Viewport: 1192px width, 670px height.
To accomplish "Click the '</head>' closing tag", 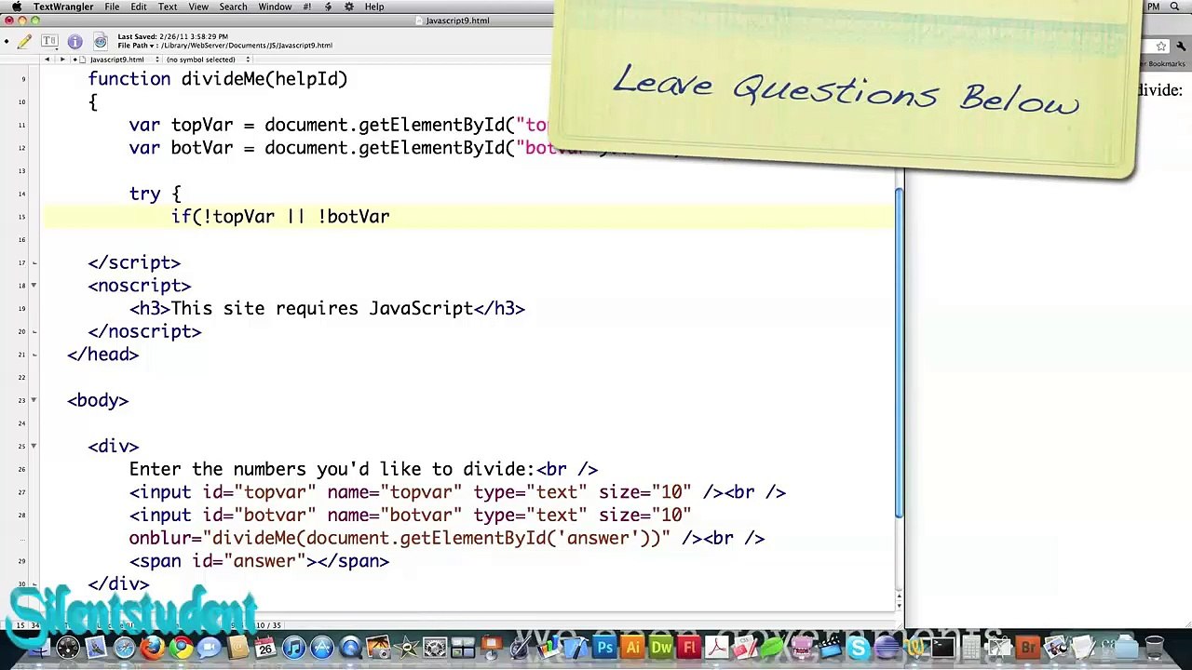I will pyautogui.click(x=102, y=355).
